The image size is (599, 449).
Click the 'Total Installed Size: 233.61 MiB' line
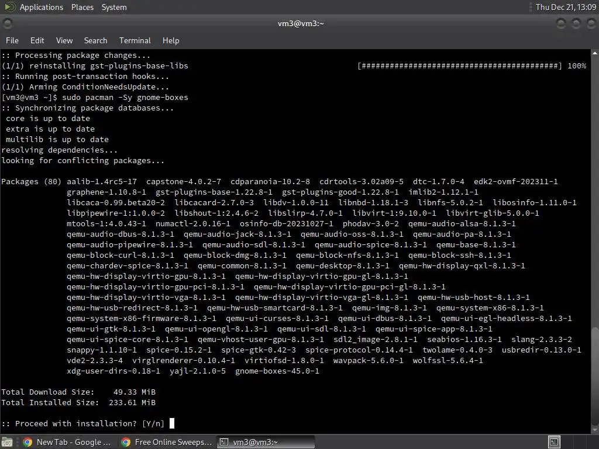78,402
